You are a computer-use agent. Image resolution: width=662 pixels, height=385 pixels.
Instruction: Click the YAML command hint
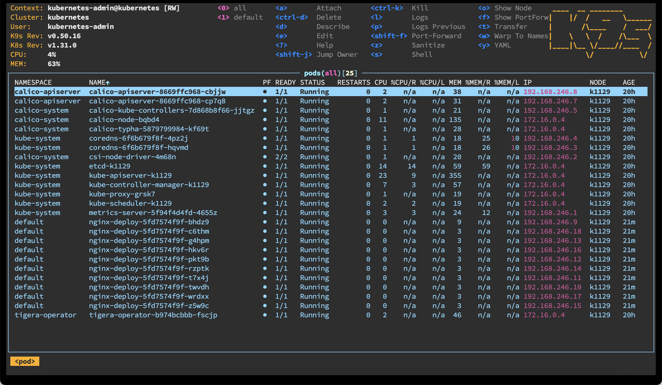[502, 45]
